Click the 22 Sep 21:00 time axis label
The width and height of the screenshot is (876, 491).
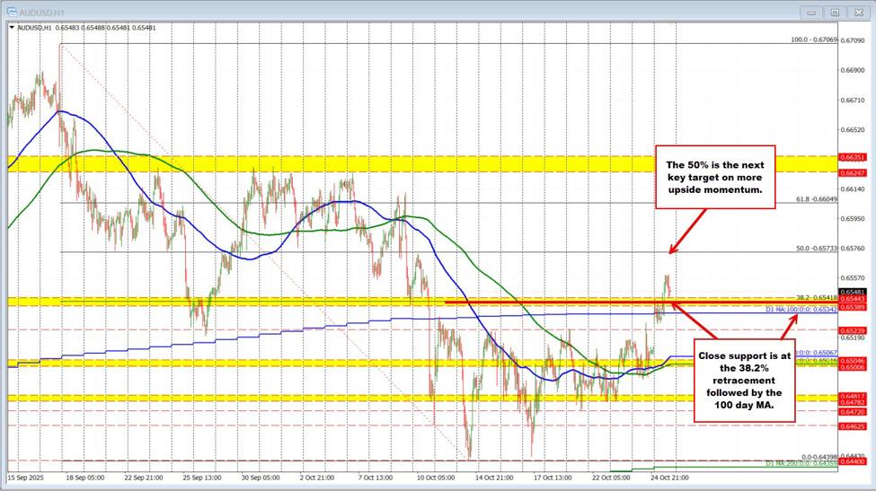tap(144, 478)
